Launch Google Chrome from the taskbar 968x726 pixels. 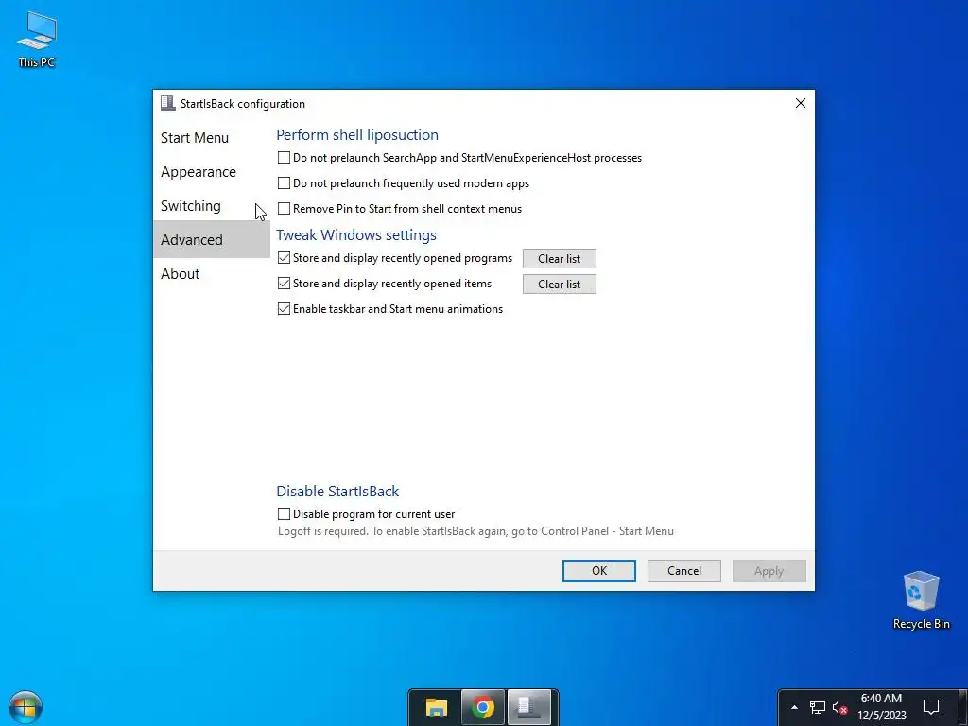click(483, 707)
